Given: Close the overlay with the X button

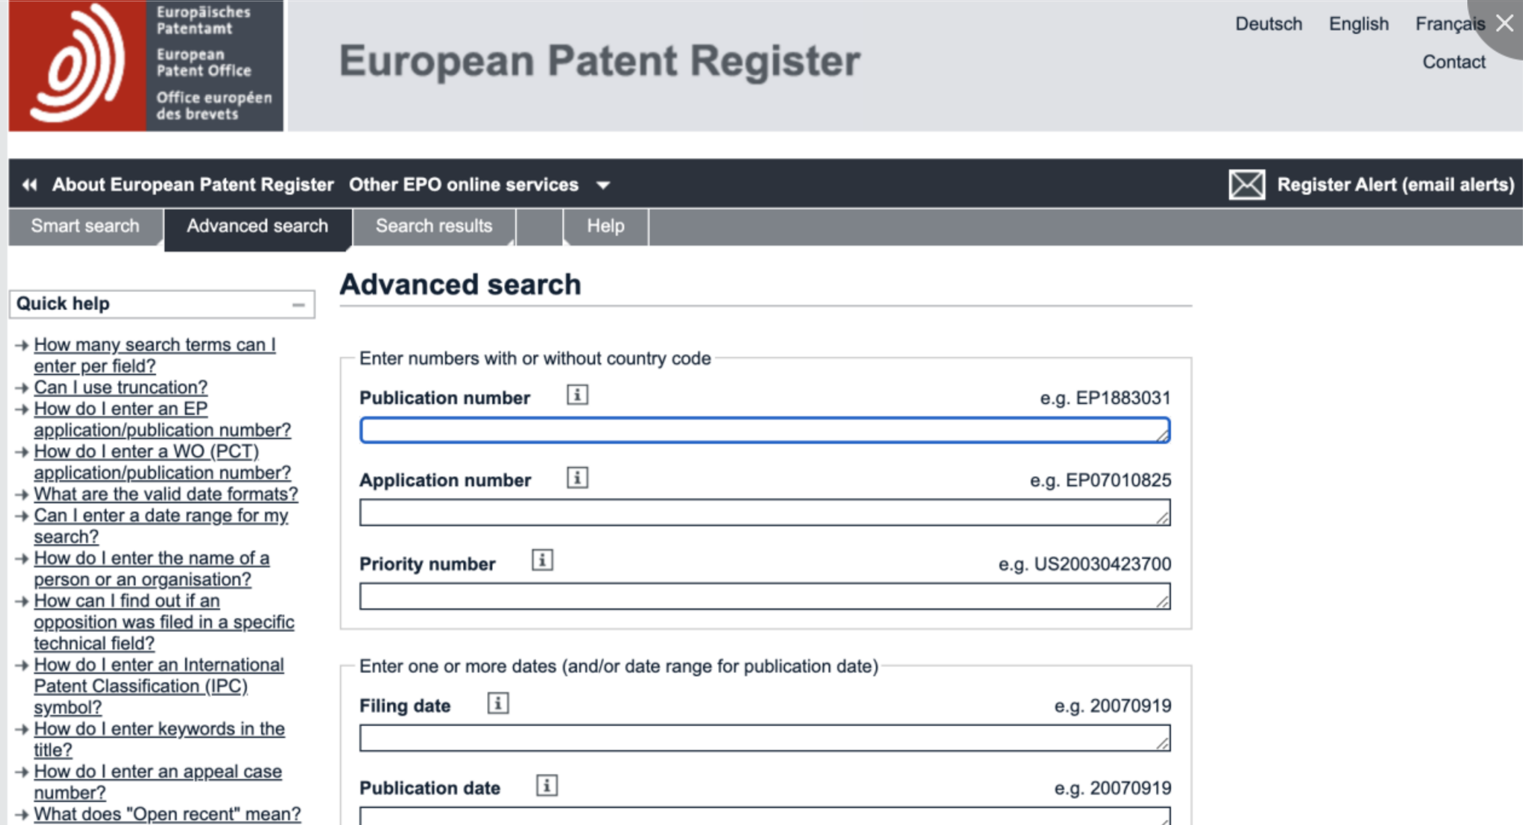Looking at the screenshot, I should click(x=1504, y=24).
